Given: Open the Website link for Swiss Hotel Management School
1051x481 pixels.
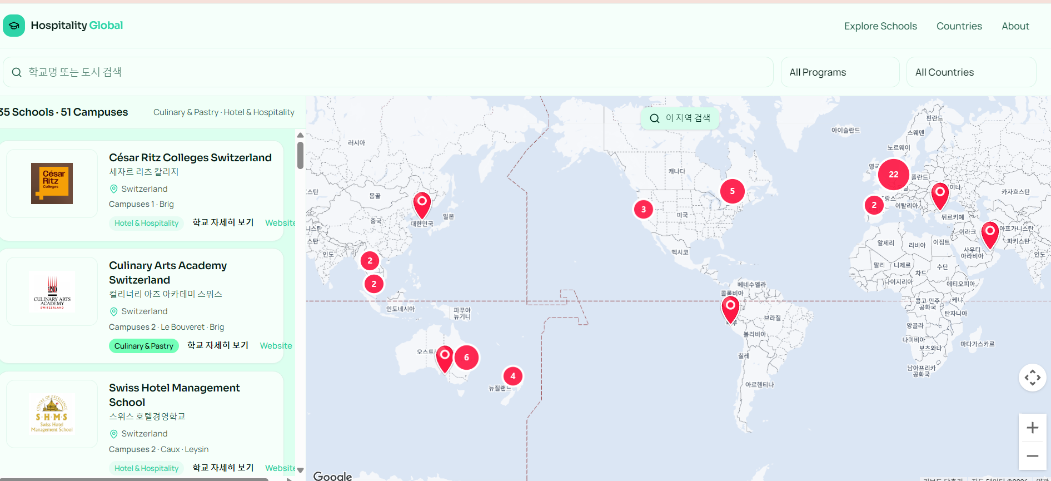Looking at the screenshot, I should point(280,468).
